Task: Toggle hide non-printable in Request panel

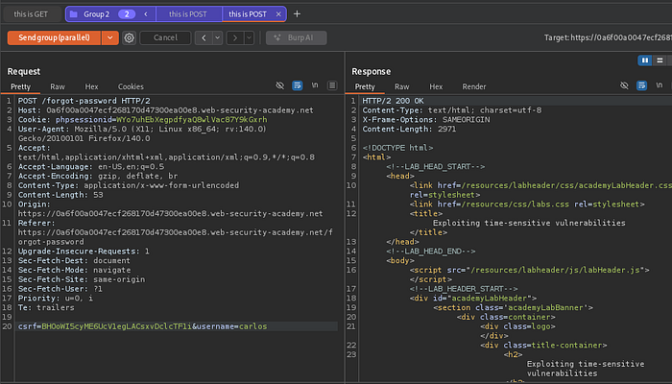Action: (280, 85)
